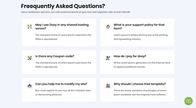Open "Can you help me to modify my site?"
The width and height of the screenshot is (196, 108).
61,84
